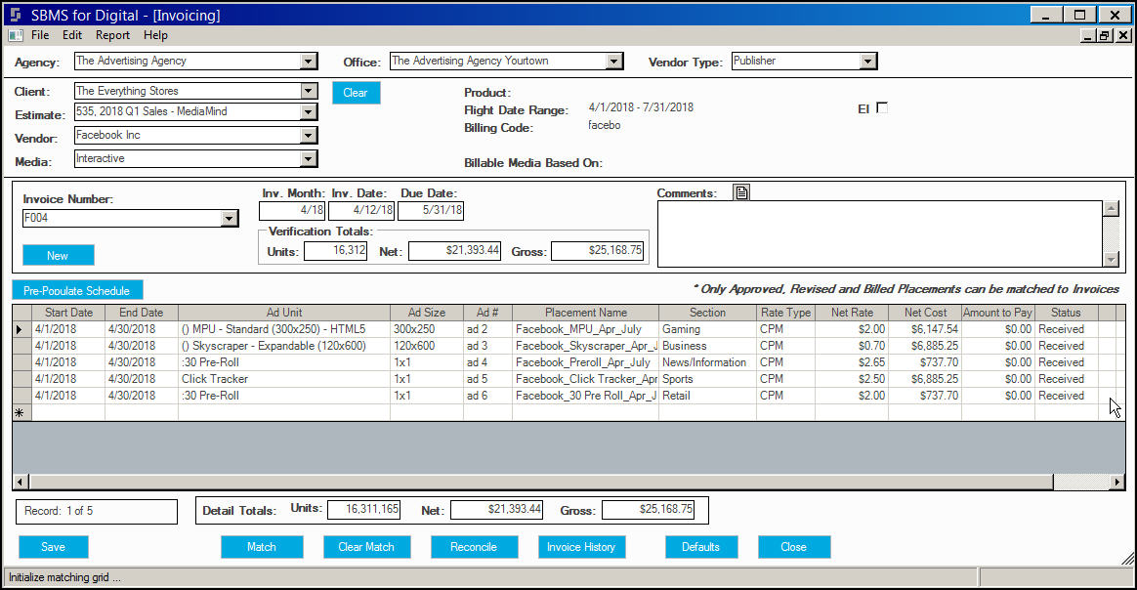
Task: Expand the Invoice Number dropdown
Action: (230, 218)
